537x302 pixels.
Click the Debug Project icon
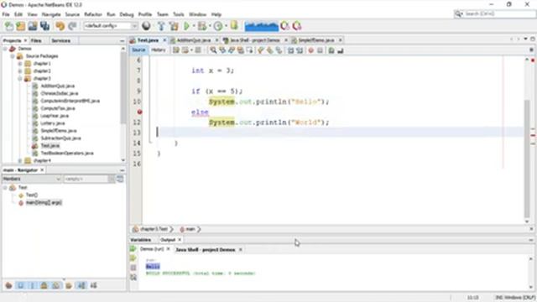(202, 26)
